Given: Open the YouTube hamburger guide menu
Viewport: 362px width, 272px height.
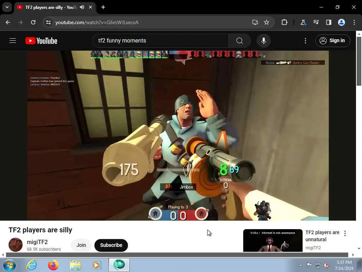Looking at the screenshot, I should pos(13,41).
